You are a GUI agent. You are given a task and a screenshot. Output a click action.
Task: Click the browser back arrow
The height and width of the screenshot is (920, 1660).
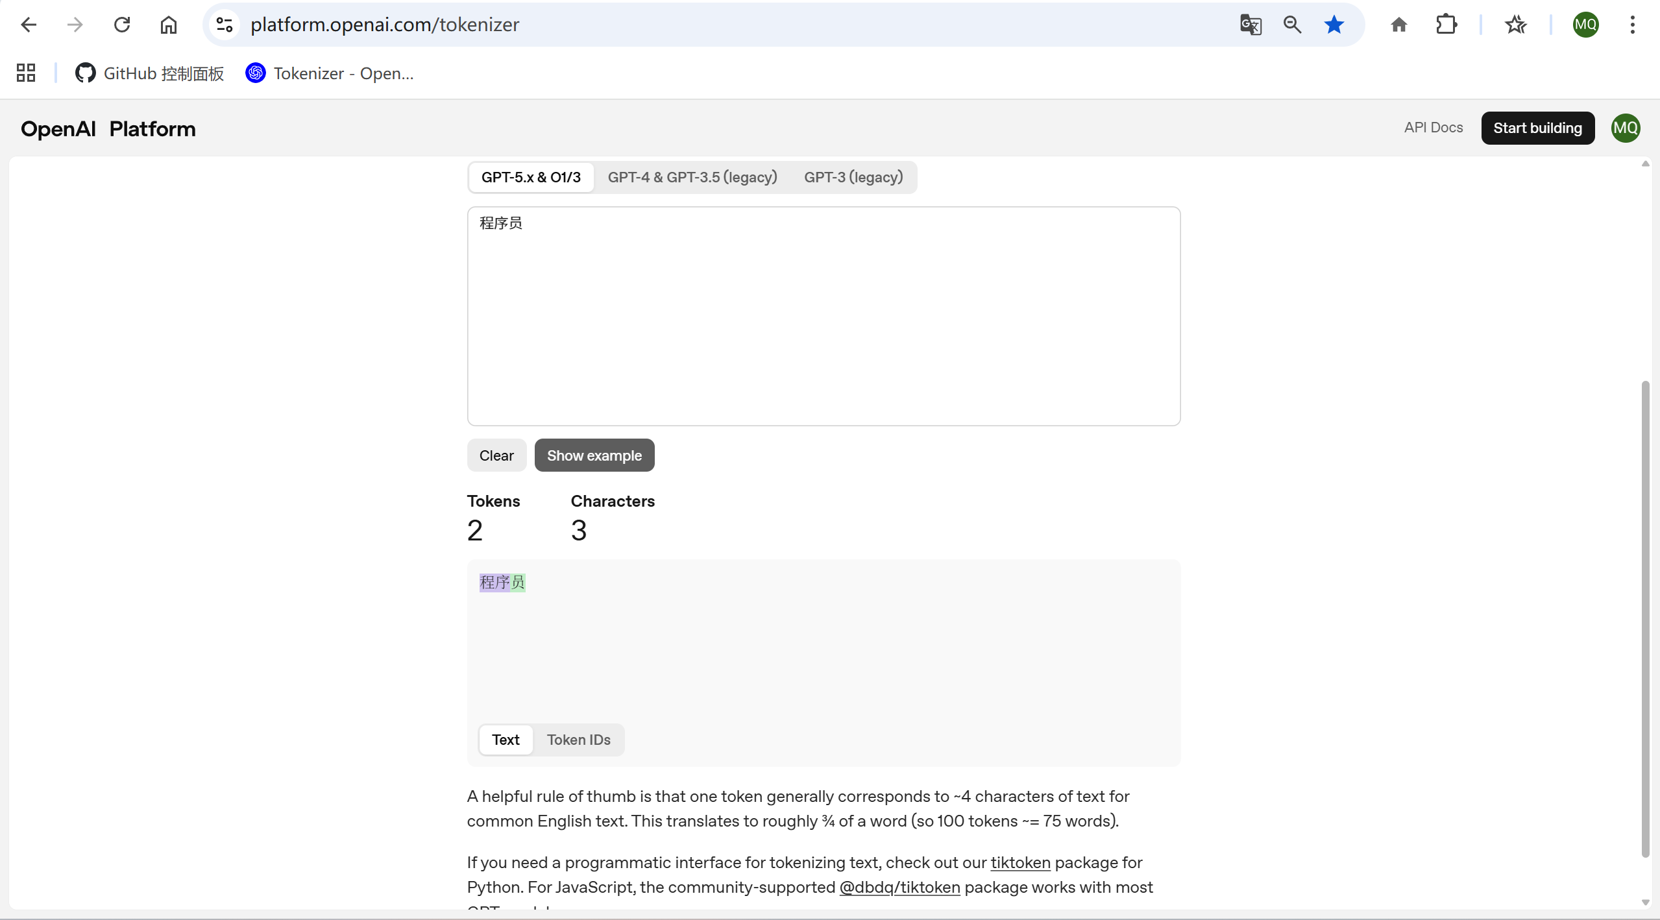click(29, 25)
